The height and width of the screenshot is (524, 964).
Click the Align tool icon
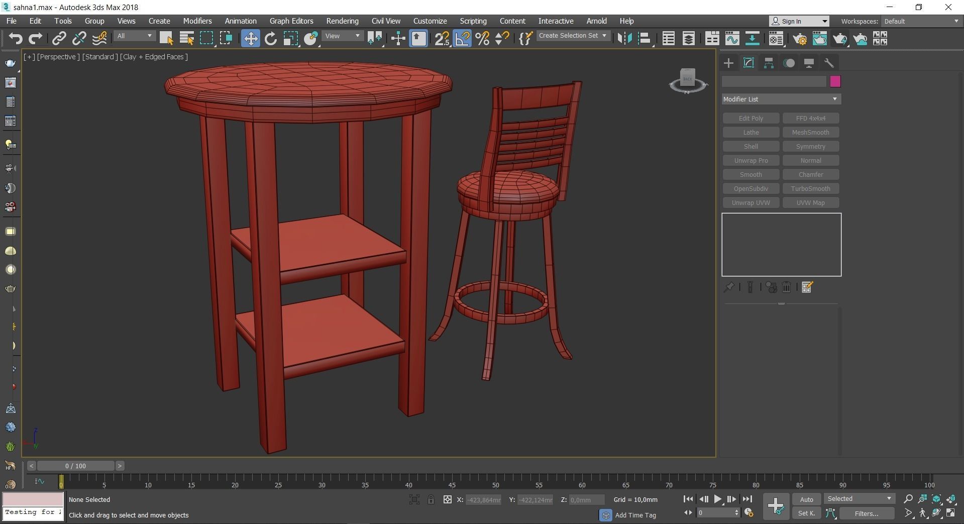click(x=645, y=39)
